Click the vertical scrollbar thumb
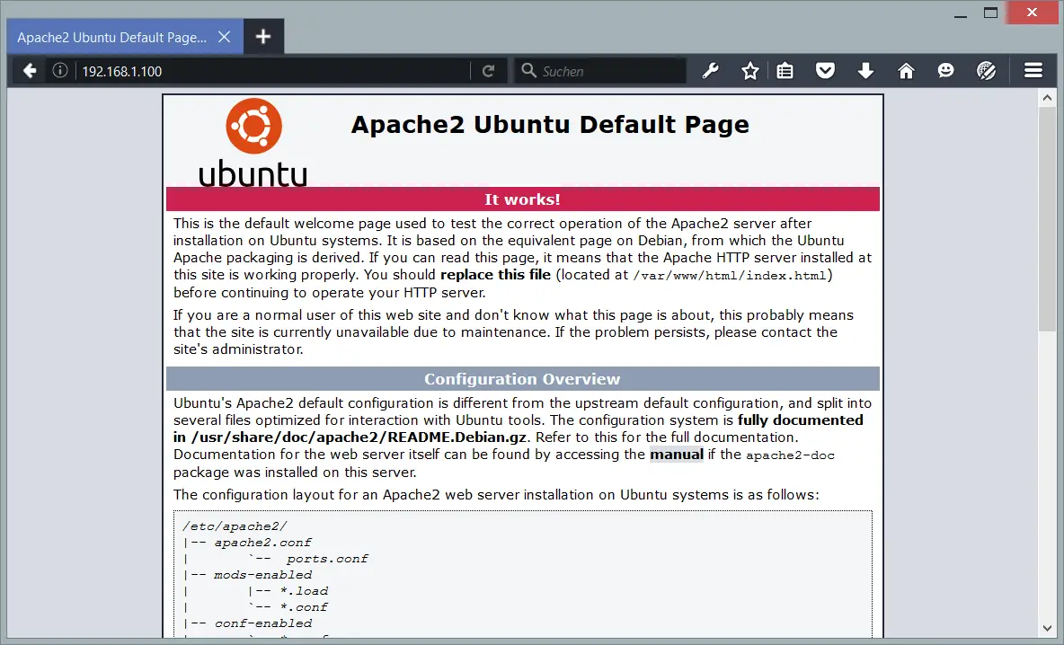Image resolution: width=1064 pixels, height=645 pixels. [x=1046, y=218]
